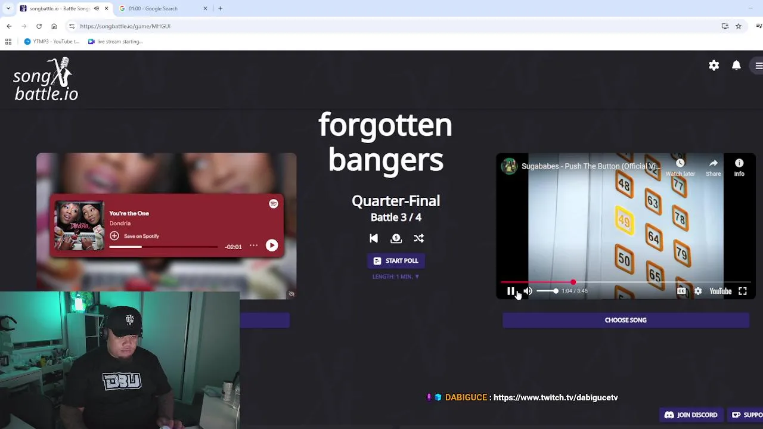Open a new browser tab
The image size is (763, 429).
point(220,8)
